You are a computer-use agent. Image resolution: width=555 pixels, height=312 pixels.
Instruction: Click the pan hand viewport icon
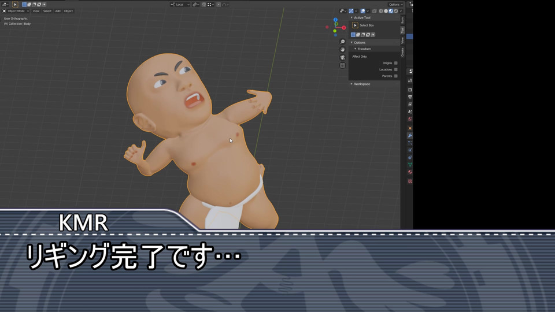click(x=342, y=50)
